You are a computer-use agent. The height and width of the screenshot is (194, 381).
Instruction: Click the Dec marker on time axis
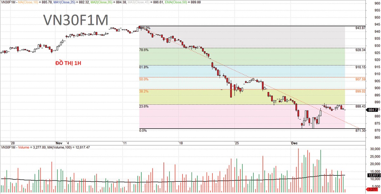pyautogui.click(x=294, y=134)
